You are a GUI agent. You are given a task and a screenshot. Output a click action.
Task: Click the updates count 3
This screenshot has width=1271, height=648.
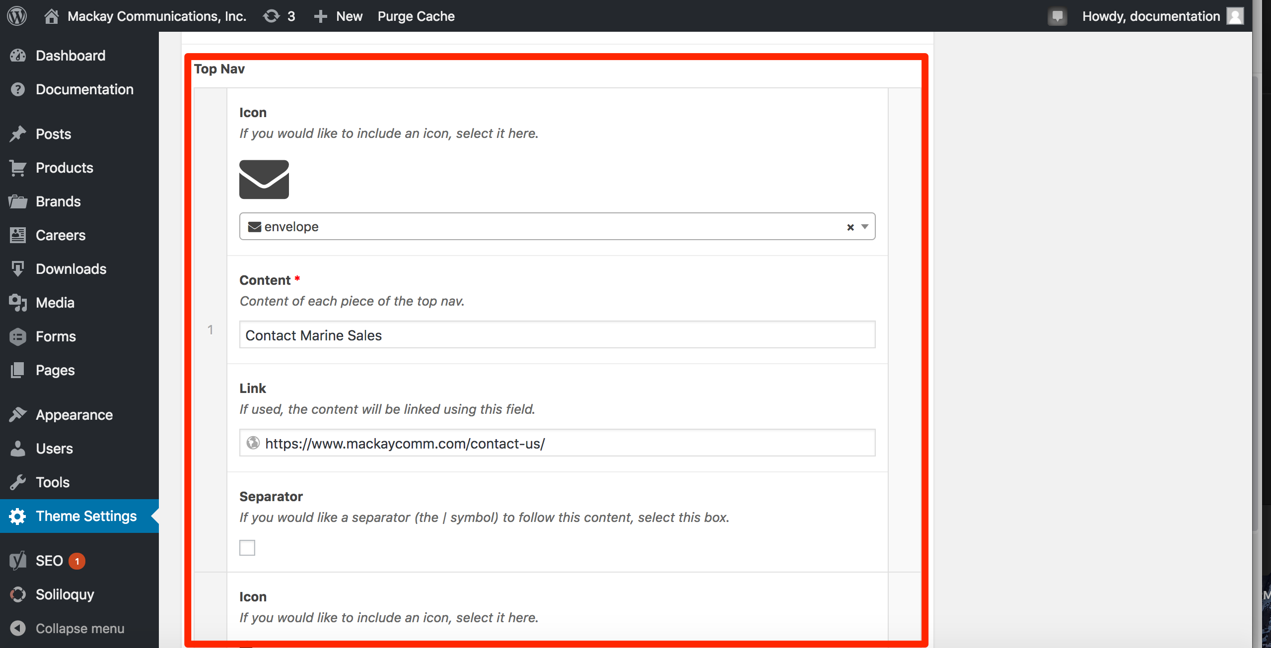pyautogui.click(x=291, y=16)
